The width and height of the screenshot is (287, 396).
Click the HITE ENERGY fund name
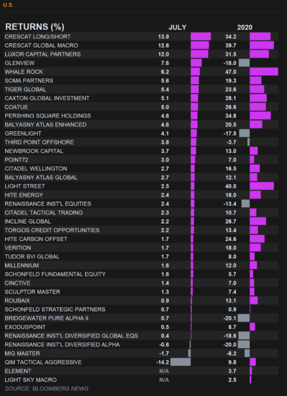tap(24, 195)
